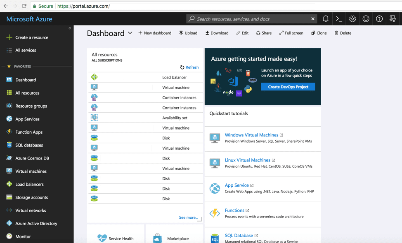Open the Dashboard selector dropdown arrow
Viewport: 402px width, 243px height.
click(x=130, y=33)
